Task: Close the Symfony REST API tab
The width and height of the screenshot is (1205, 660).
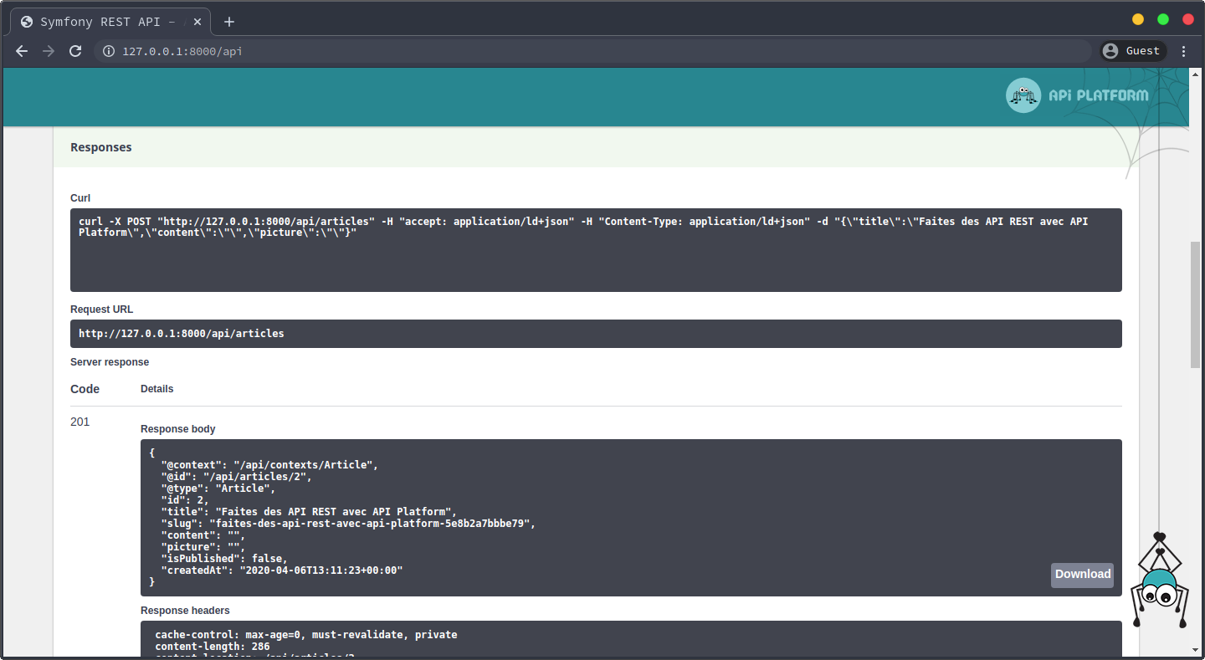Action: [197, 22]
